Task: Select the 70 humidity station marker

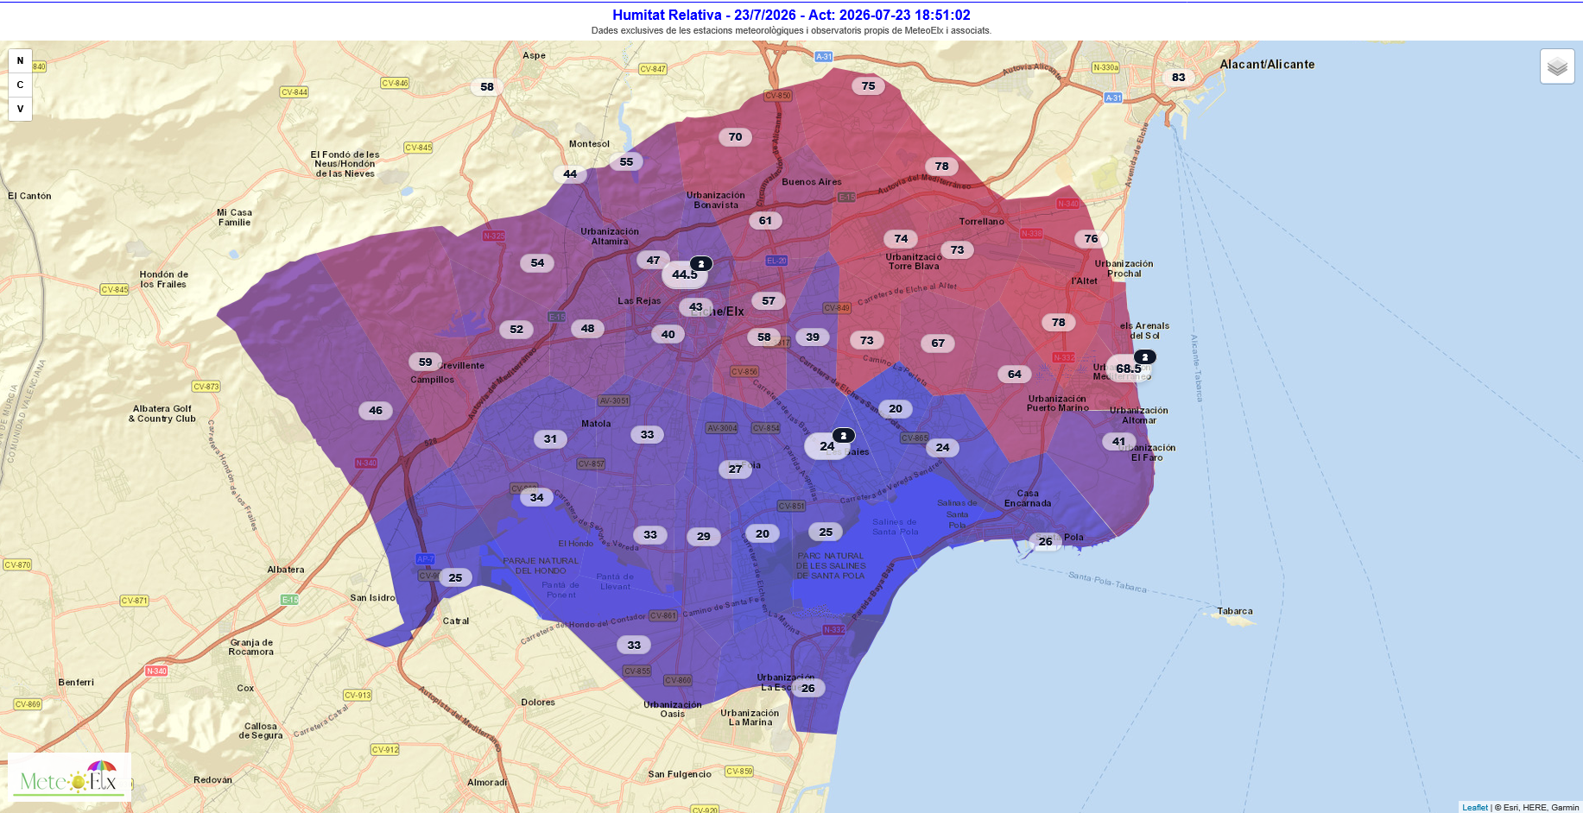Action: (736, 136)
